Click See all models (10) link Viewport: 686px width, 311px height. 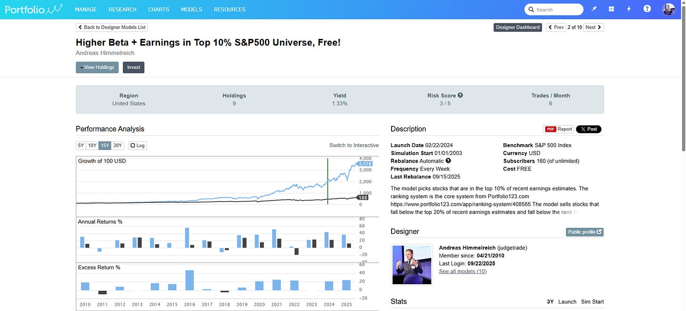click(x=463, y=271)
